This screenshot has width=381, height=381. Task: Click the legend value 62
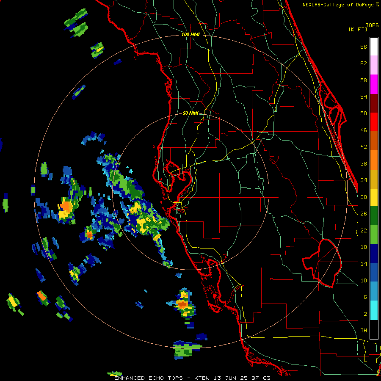pos(364,63)
